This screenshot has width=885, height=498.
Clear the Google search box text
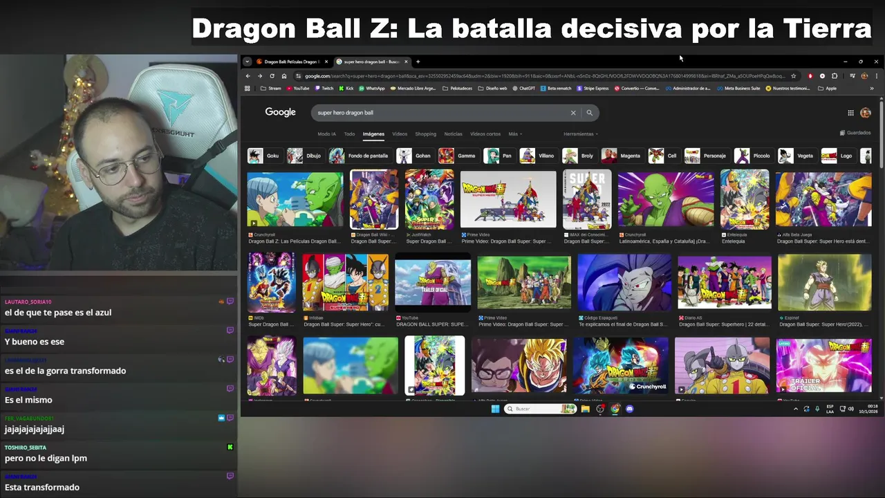pos(572,113)
